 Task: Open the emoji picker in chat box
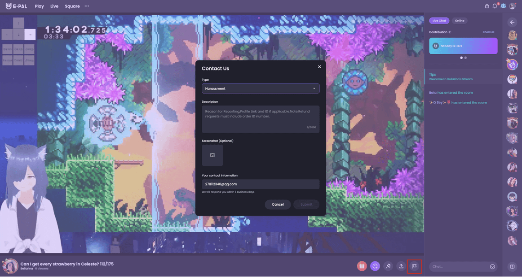click(492, 267)
